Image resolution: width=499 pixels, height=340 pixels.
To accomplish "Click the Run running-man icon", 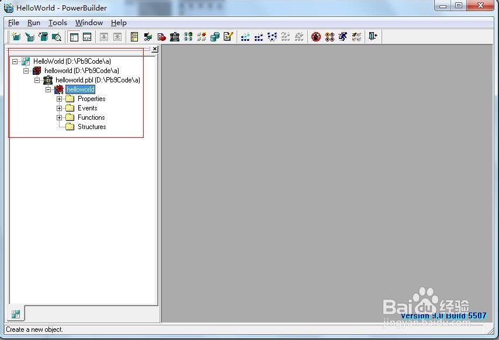I will 343,37.
